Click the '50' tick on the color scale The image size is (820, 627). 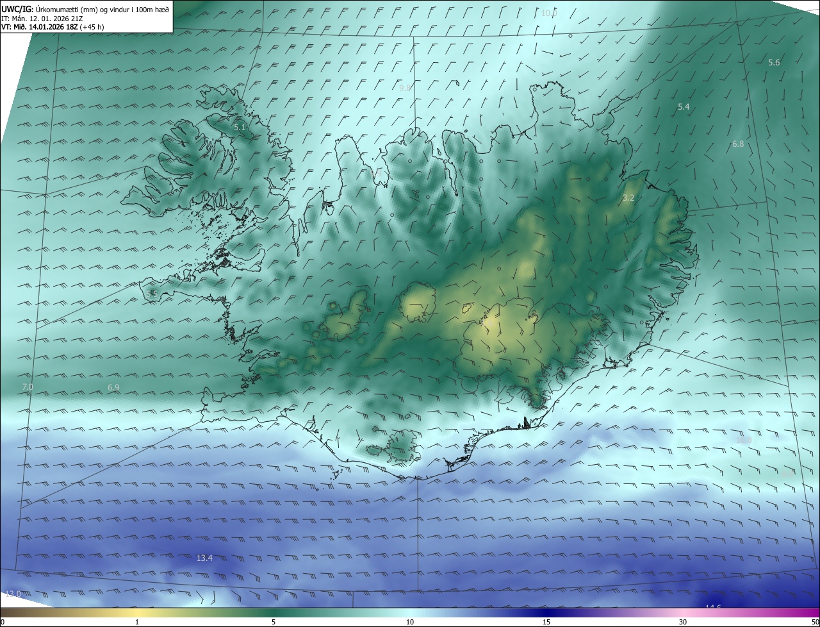tap(815, 622)
